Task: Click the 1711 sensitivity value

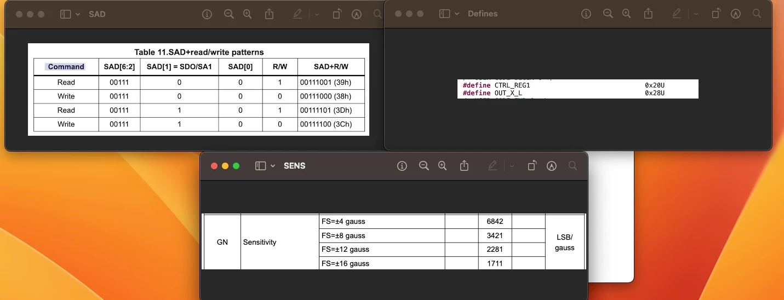Action: (x=495, y=263)
